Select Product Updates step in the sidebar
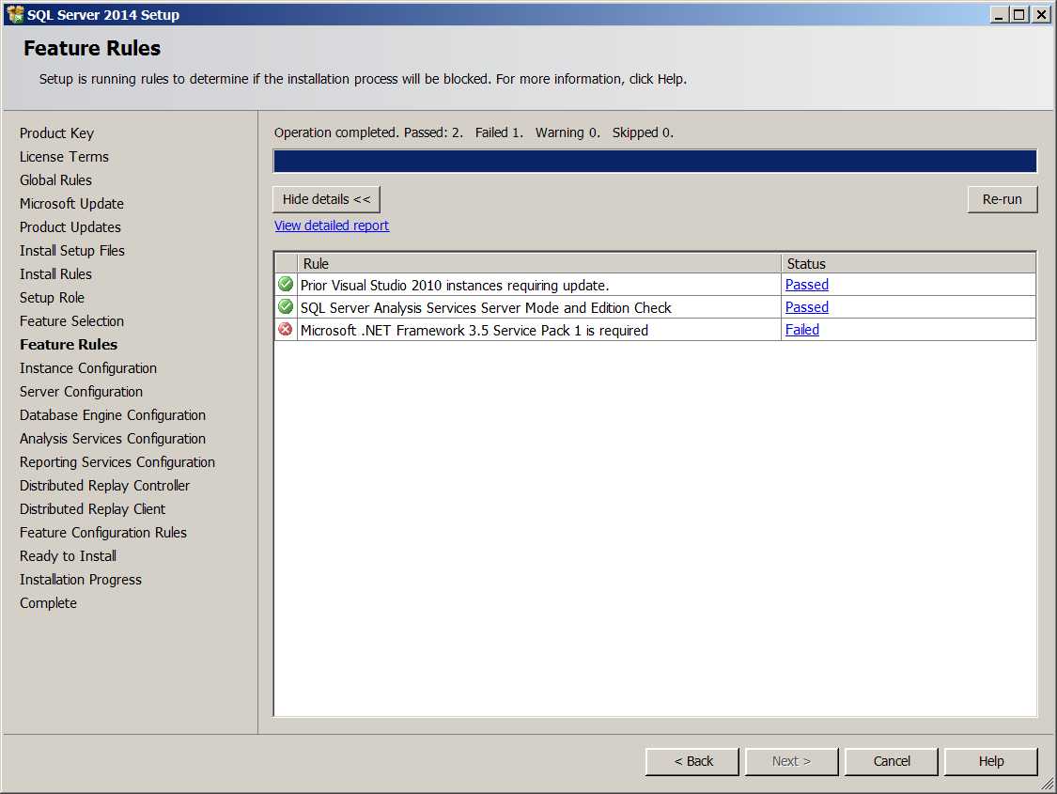The image size is (1057, 794). point(70,227)
